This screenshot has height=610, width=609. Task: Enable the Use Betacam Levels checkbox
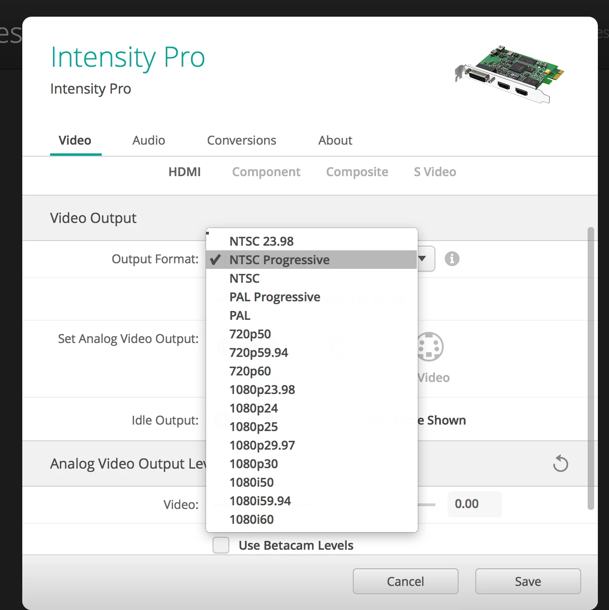[x=221, y=545]
